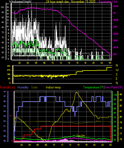Screen dimensions: 124x148
Task: Click the Dew Point (°F) legend label
Action: click(x=114, y=87)
